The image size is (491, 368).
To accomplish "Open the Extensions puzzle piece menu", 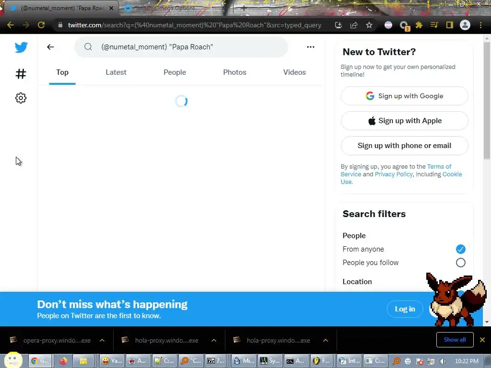I will click(x=419, y=25).
